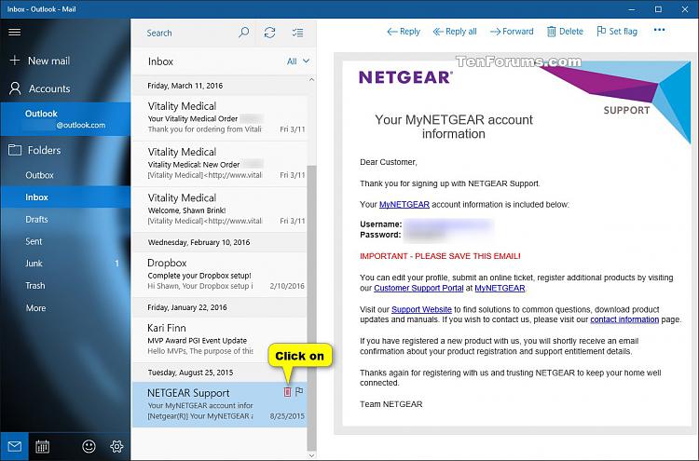Select the Inbox folder in sidebar
Screen dimensions: 699x461
coord(65,197)
